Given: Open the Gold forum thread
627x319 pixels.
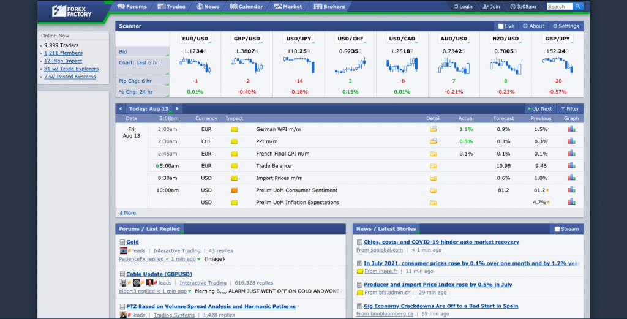Looking at the screenshot, I should coord(132,242).
